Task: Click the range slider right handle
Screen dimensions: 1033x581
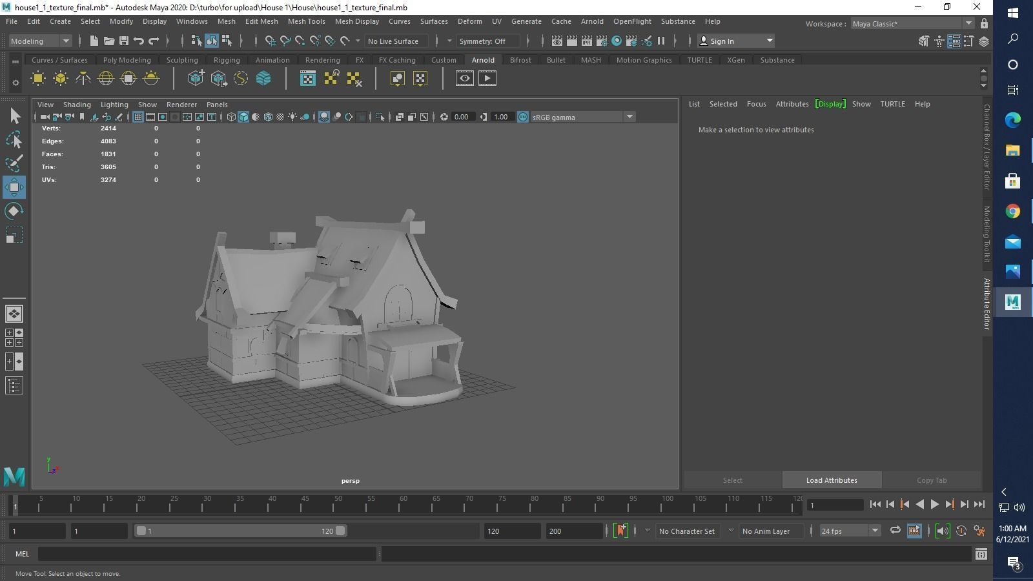Action: [340, 531]
